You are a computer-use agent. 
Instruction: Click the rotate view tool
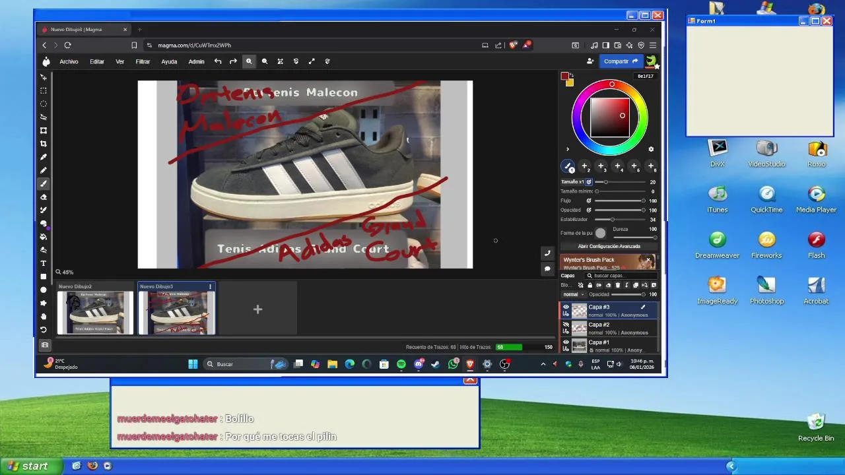(x=44, y=330)
